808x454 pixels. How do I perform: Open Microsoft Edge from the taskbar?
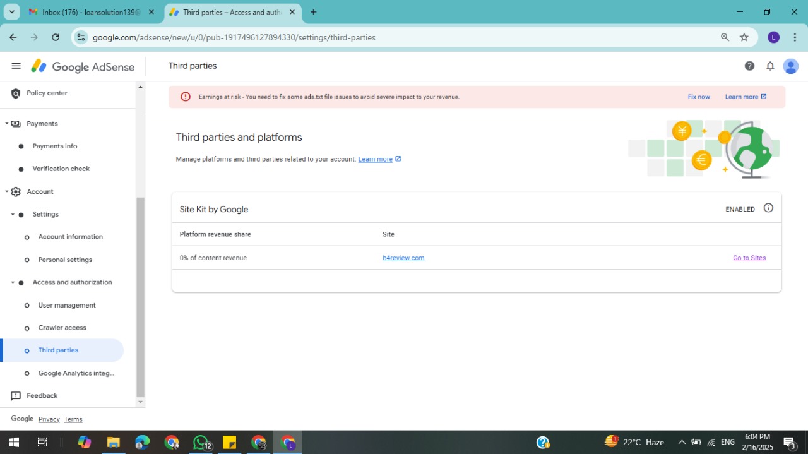pyautogui.click(x=142, y=442)
